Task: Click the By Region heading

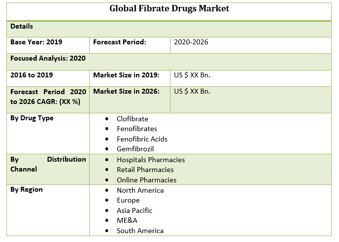Action: pyautogui.click(x=27, y=189)
